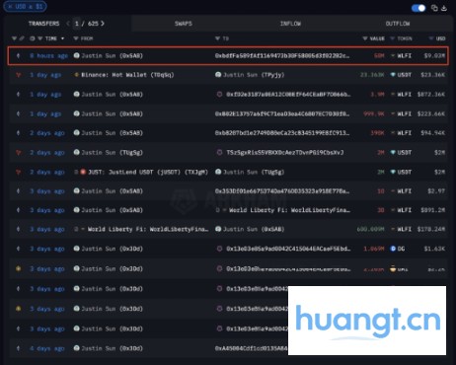The width and height of the screenshot is (456, 365).
Task: Open the 8 hours ago transaction link
Action: click(x=48, y=55)
